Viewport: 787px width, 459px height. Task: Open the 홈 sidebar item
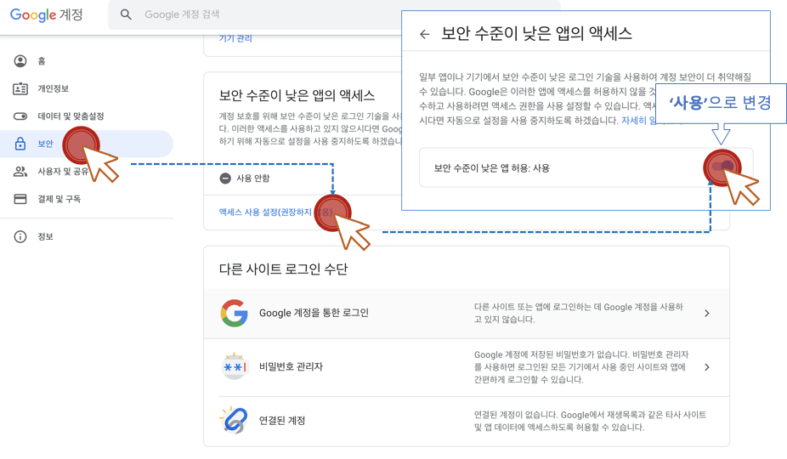tap(87, 61)
